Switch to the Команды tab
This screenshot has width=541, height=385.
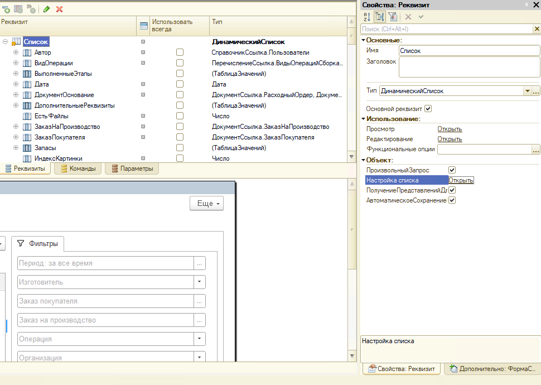(x=78, y=169)
